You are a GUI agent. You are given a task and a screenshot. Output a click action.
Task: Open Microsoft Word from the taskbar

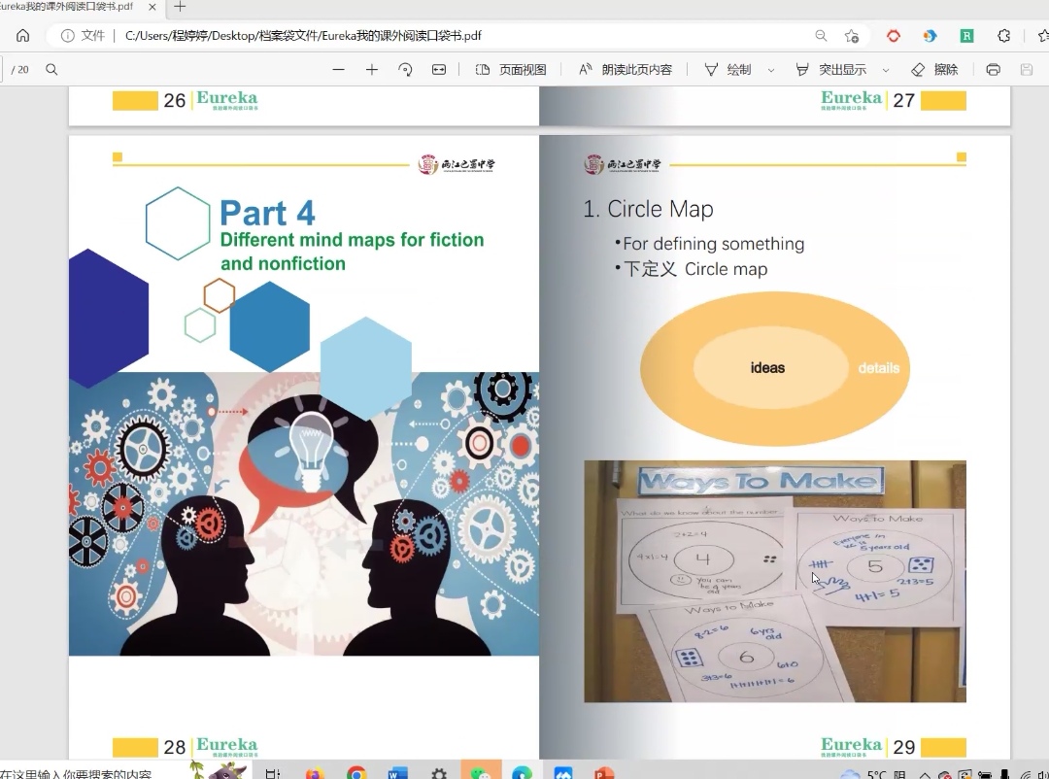[397, 773]
